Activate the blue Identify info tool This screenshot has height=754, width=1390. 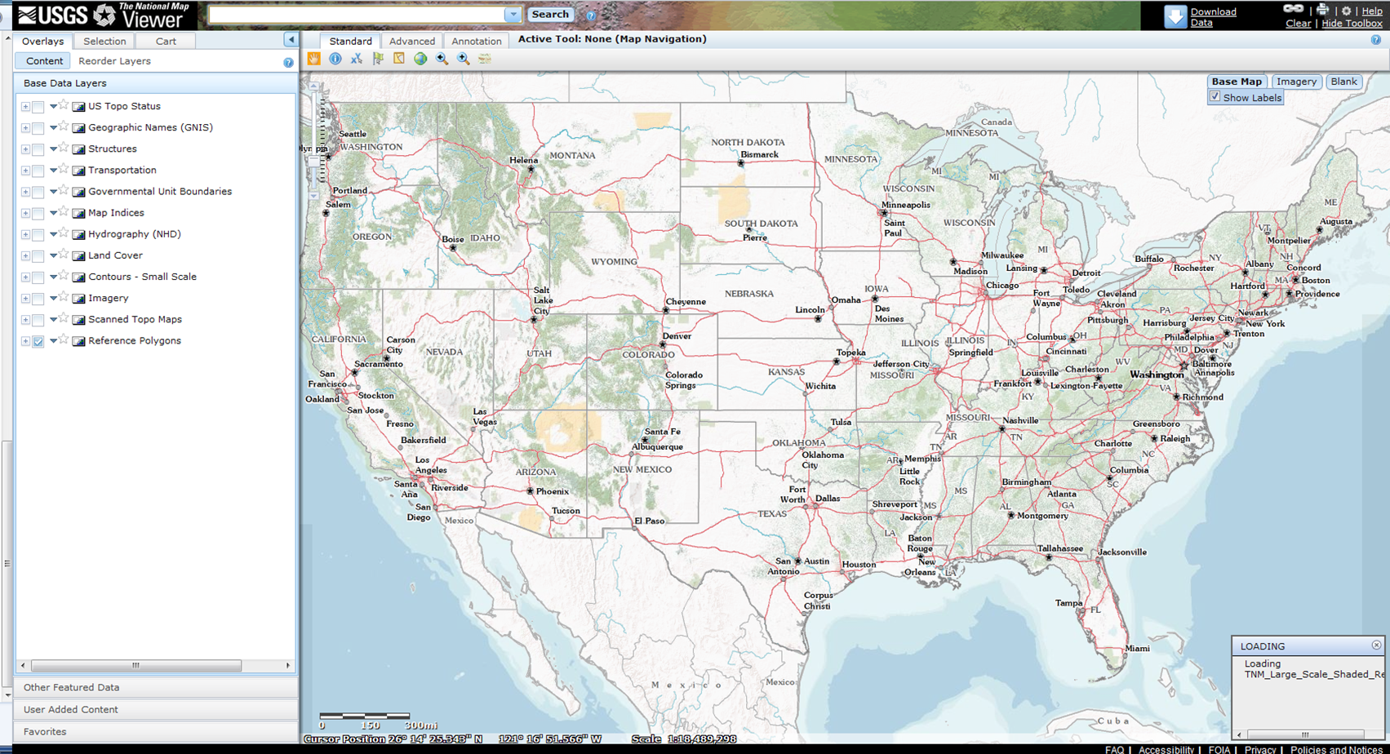(335, 59)
